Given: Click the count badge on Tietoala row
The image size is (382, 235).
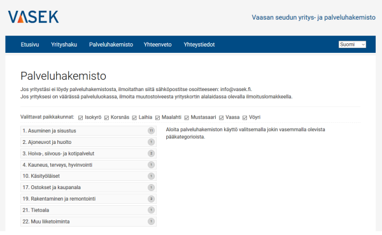Looking at the screenshot, I should coord(152,210).
